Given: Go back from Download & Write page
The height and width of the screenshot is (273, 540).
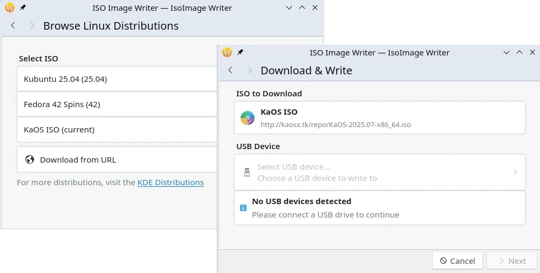Looking at the screenshot, I should (x=230, y=71).
